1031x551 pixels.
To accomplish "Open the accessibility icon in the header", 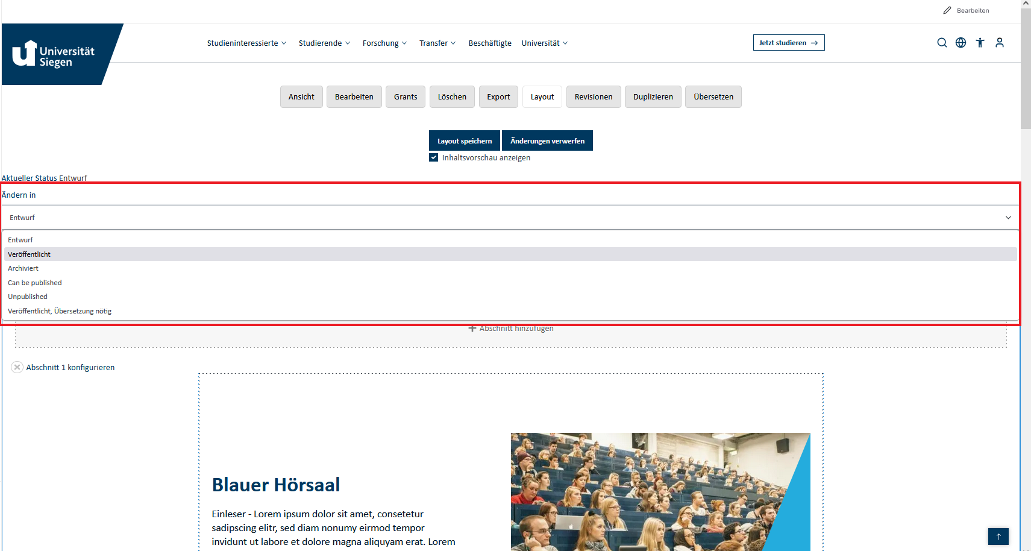I will 980,42.
